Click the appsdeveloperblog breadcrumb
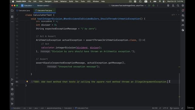The image size is (195, 110). coord(54,108)
